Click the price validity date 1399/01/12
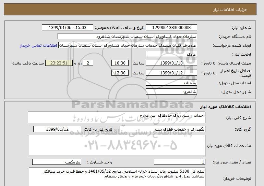 point(171,73)
